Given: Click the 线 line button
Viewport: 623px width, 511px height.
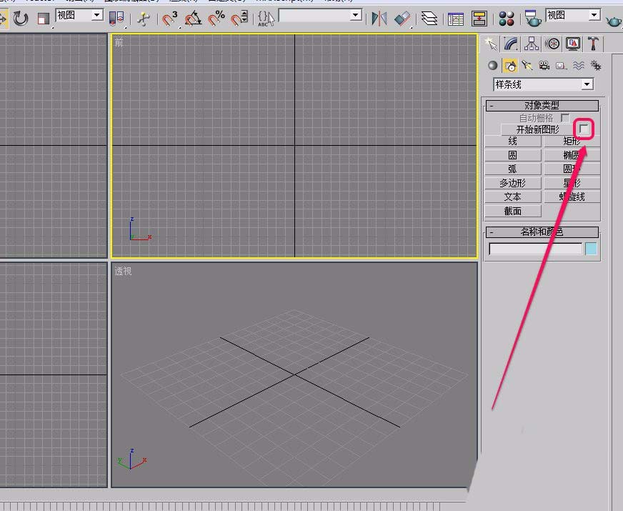Looking at the screenshot, I should 512,141.
